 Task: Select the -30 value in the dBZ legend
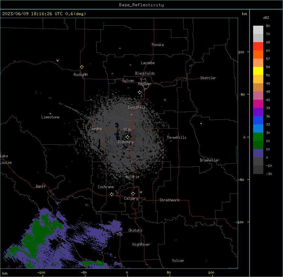coord(269,174)
